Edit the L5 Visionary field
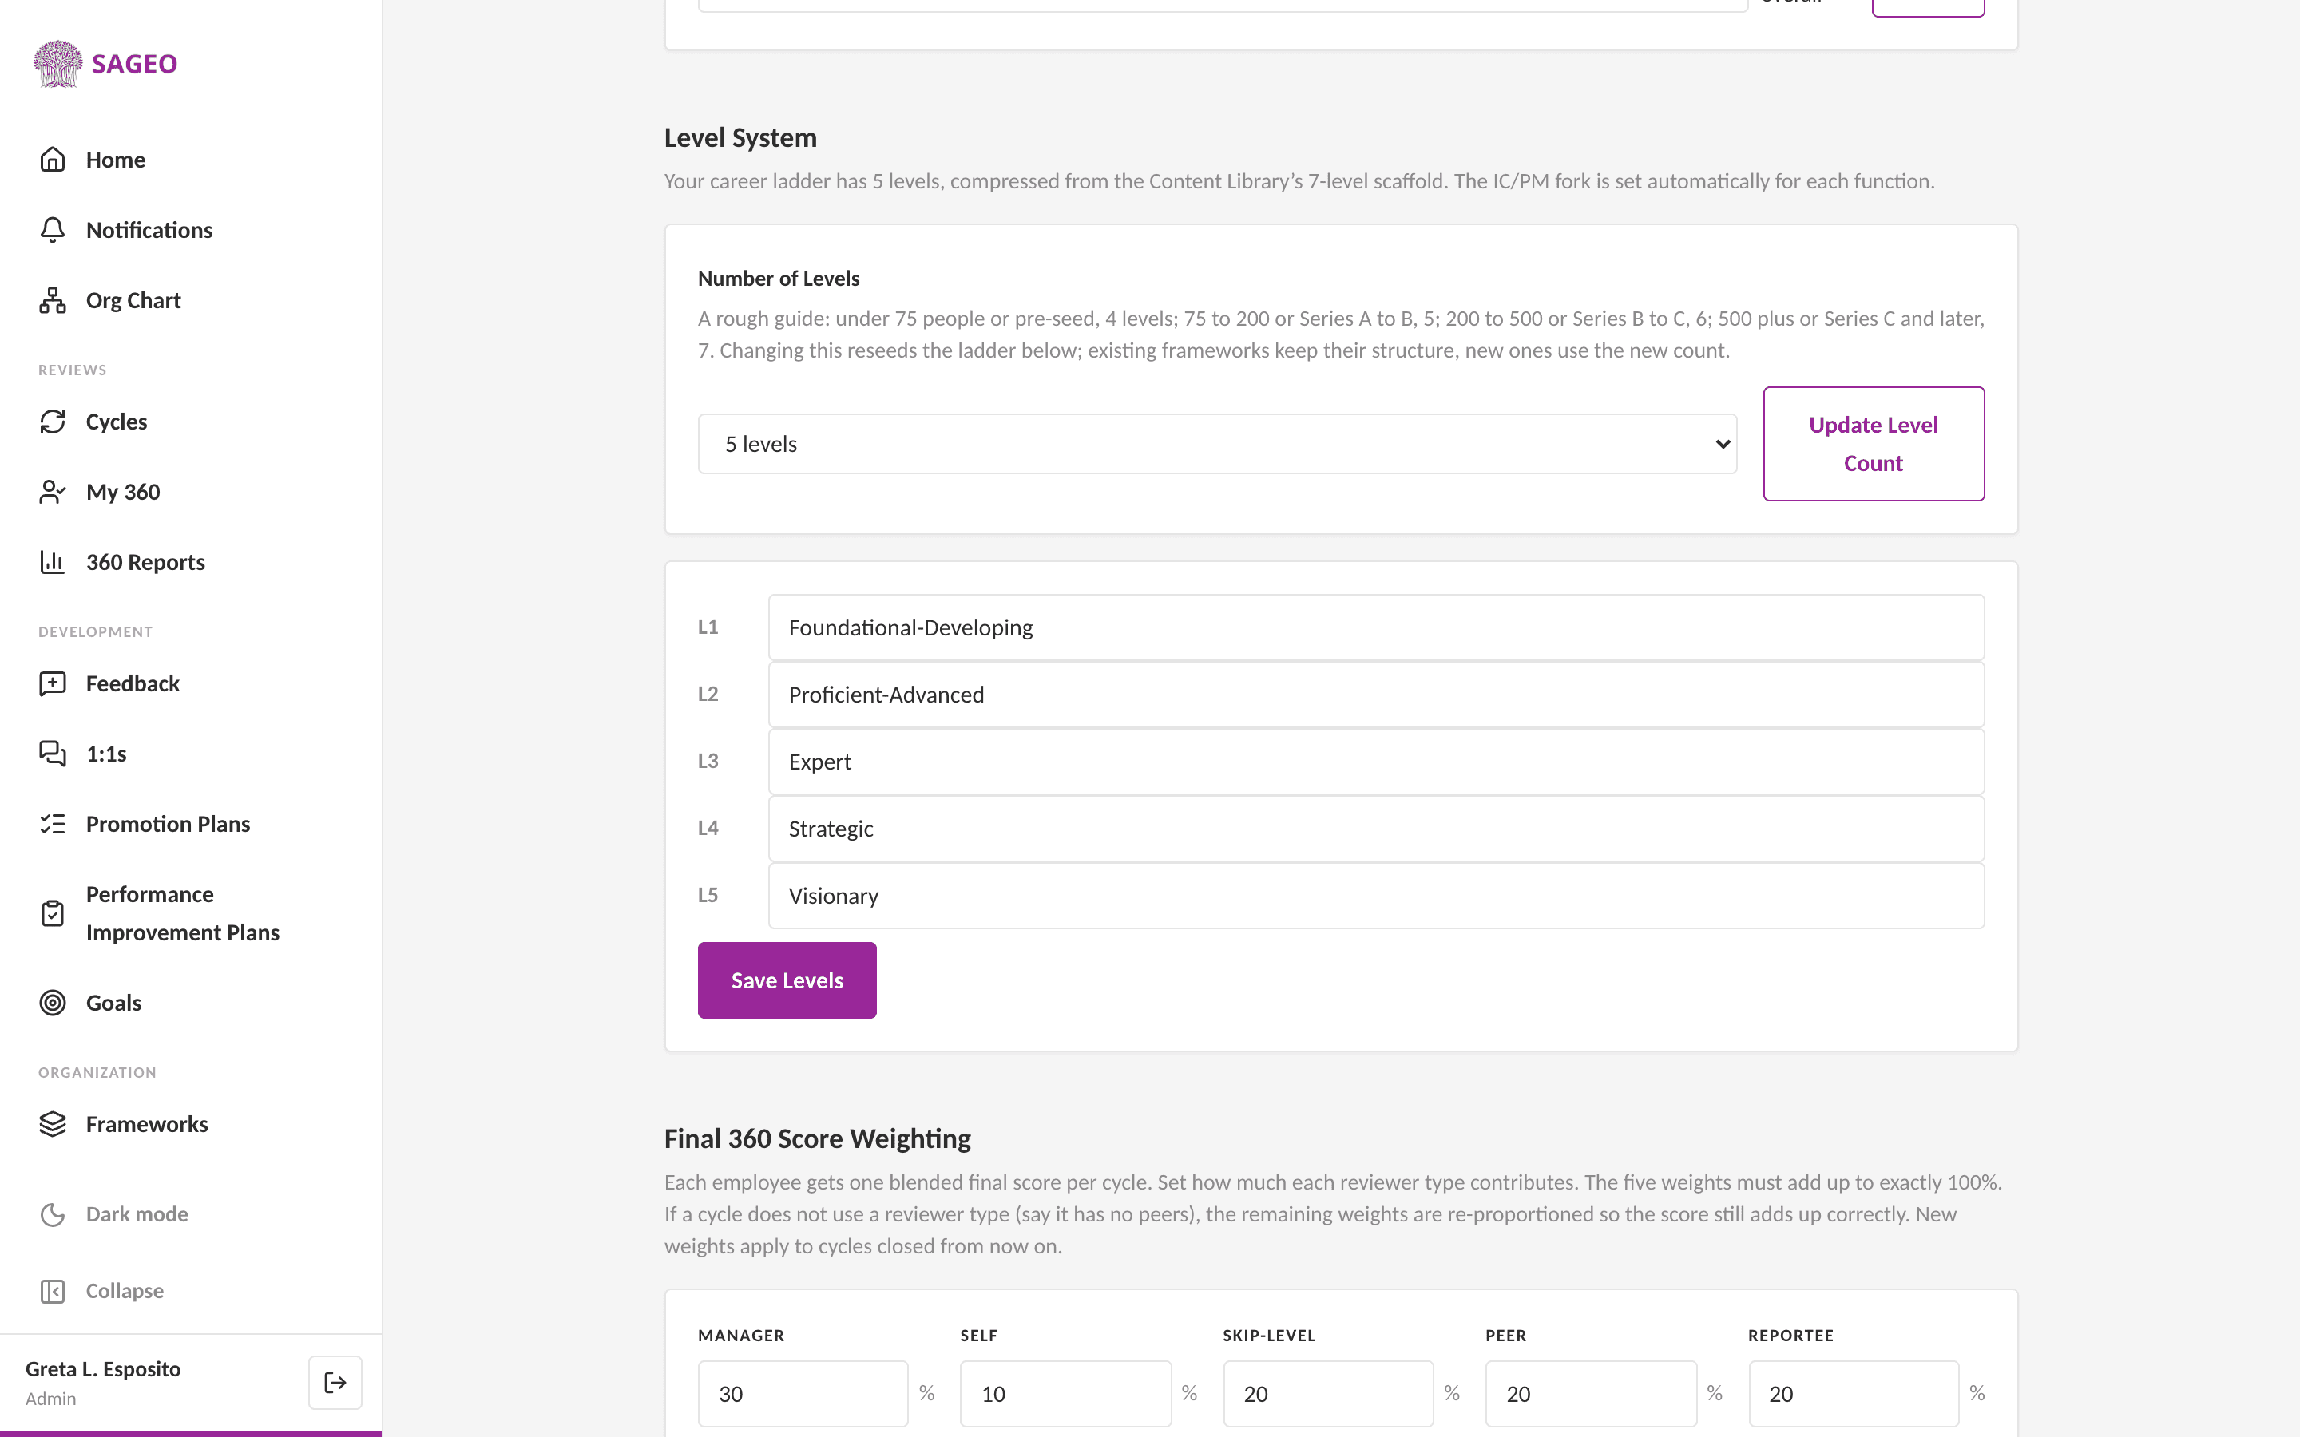Image resolution: width=2300 pixels, height=1437 pixels. coord(1375,895)
